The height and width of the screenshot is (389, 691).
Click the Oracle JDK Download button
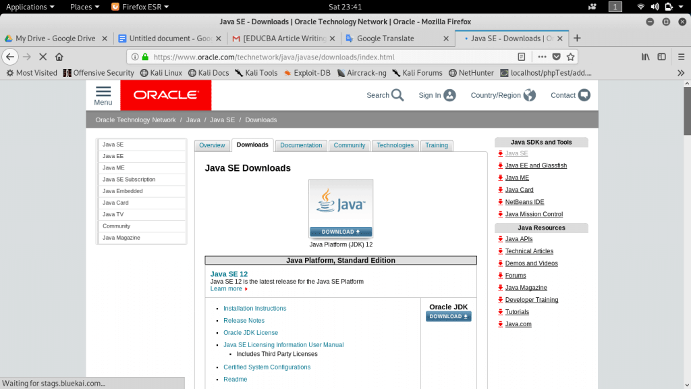coord(449,316)
